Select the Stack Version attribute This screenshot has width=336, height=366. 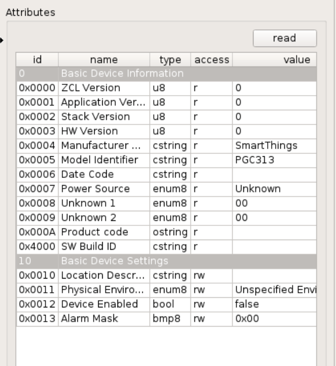pos(104,117)
